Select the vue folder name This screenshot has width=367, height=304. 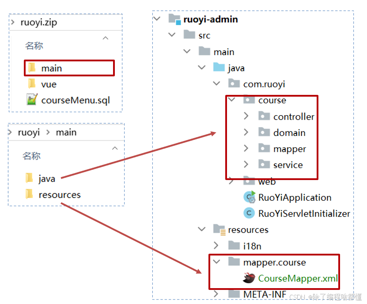(49, 84)
